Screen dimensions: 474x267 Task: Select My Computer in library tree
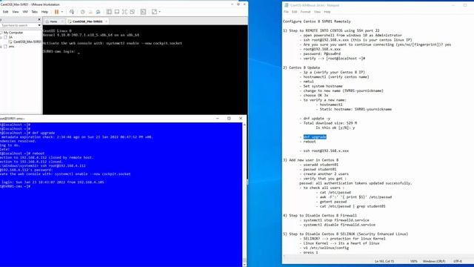(13, 33)
